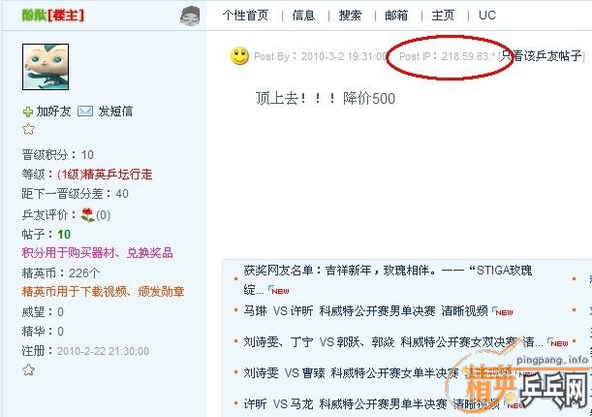Open the 马琳 VS 许昕 男单决赛 video link
The image size is (592, 417).
click(365, 311)
